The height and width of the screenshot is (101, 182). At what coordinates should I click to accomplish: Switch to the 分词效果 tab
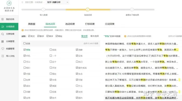pos(110,24)
